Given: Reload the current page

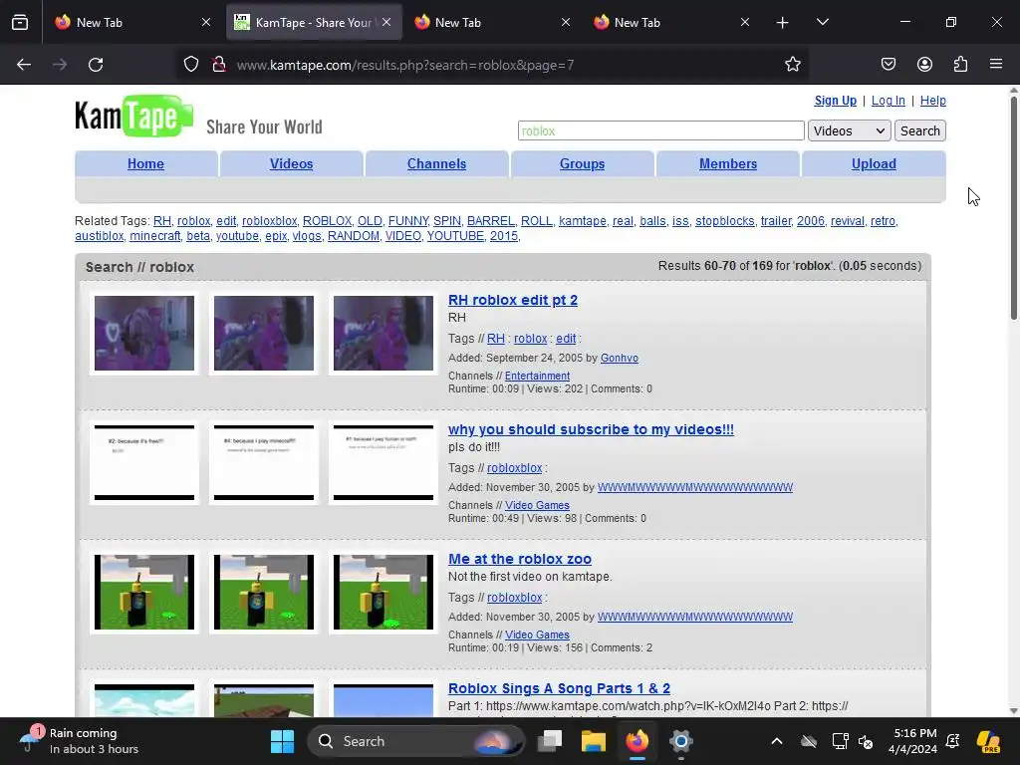Looking at the screenshot, I should pyautogui.click(x=96, y=65).
